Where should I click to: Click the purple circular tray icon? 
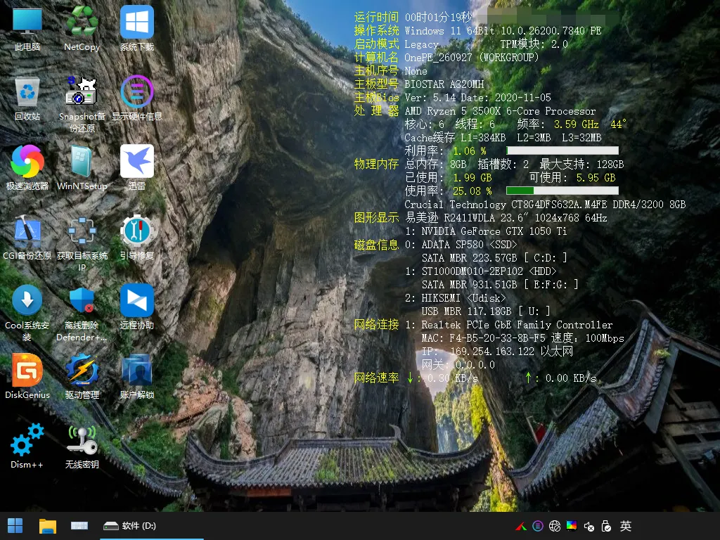click(538, 526)
